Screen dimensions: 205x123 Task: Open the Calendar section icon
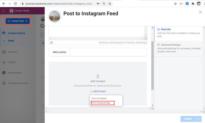click(4, 52)
